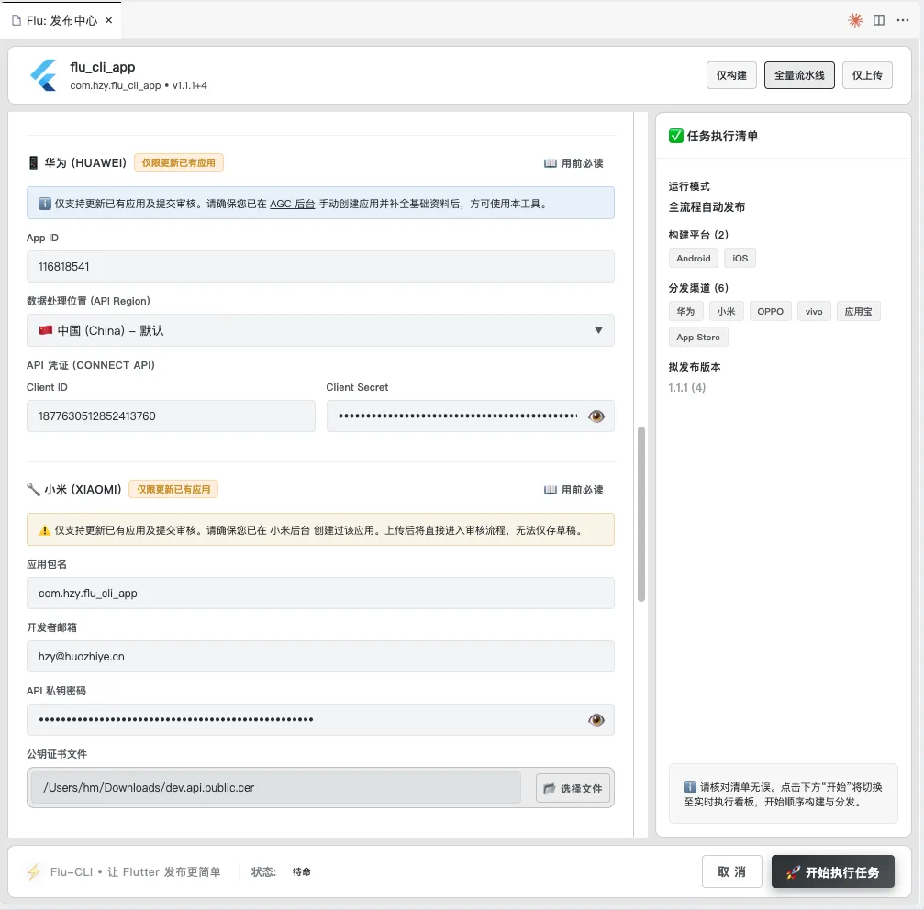Viewport: 924px width, 910px height.
Task: Click the 小米 channel tag
Action: pyautogui.click(x=726, y=311)
